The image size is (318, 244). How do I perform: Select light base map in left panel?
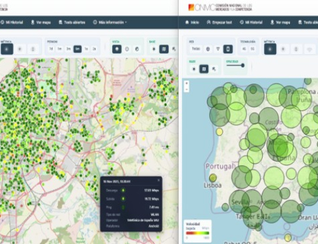click(154, 49)
